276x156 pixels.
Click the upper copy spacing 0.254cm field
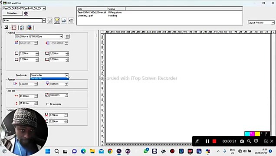(57, 115)
